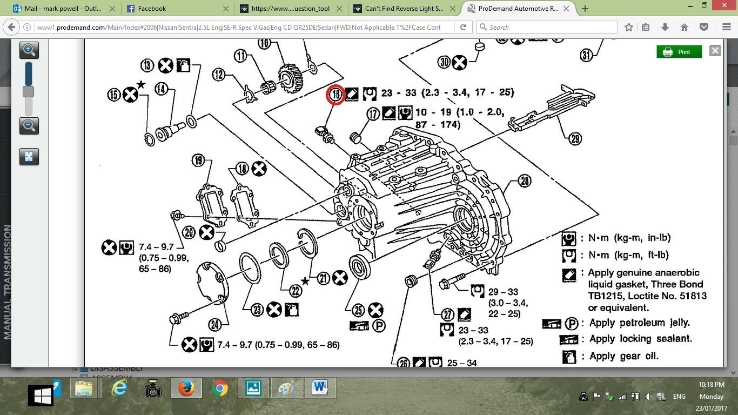Close the Mail - mark powell tab

pyautogui.click(x=112, y=9)
